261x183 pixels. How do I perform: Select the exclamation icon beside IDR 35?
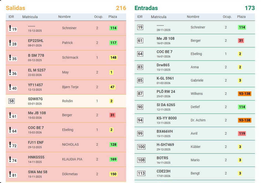(x=10, y=58)
